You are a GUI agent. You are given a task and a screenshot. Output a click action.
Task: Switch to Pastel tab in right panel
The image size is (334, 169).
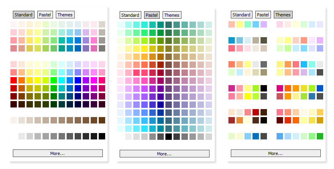click(x=263, y=15)
